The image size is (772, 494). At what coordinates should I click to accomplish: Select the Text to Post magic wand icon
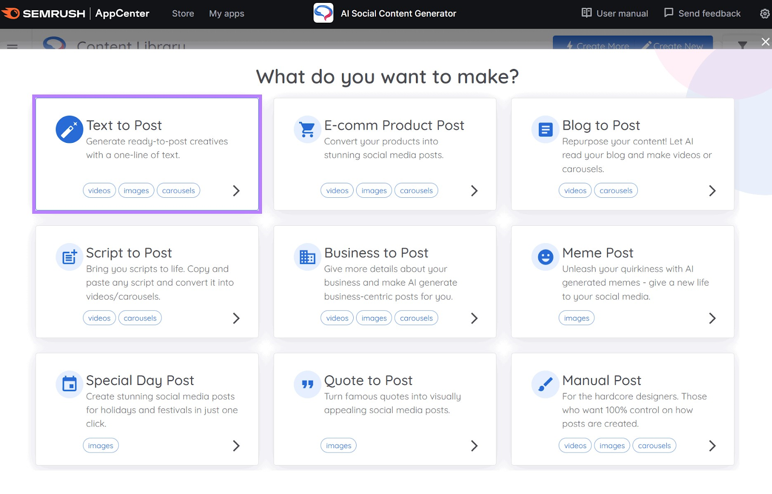pos(69,129)
